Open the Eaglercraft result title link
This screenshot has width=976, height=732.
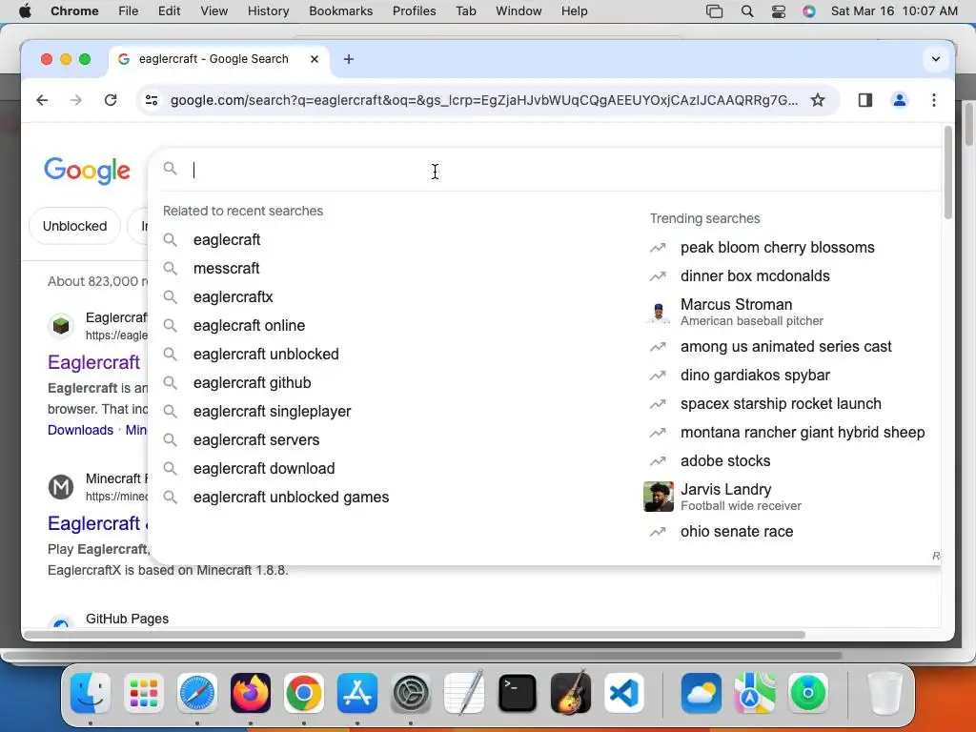(94, 362)
